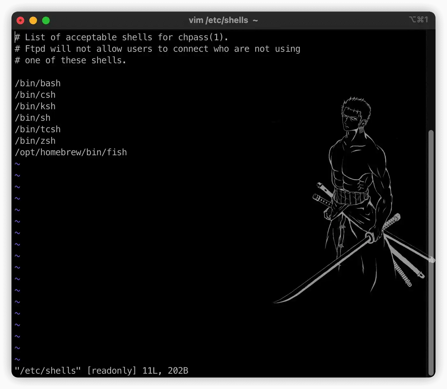The image size is (447, 389).
Task: Minimize the terminal with the yellow button
Action: 33,20
